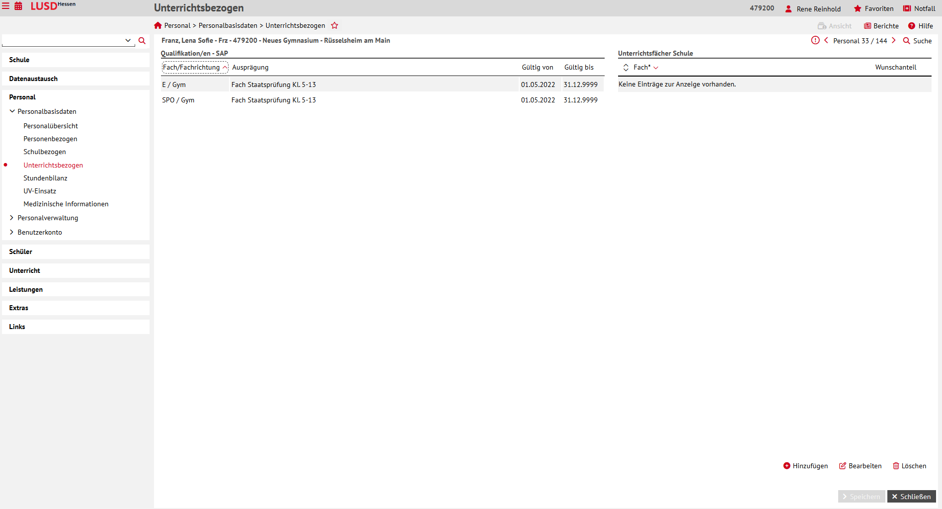Click the sidebar search magnifier icon
Screen dimensions: 942x509
tap(142, 41)
